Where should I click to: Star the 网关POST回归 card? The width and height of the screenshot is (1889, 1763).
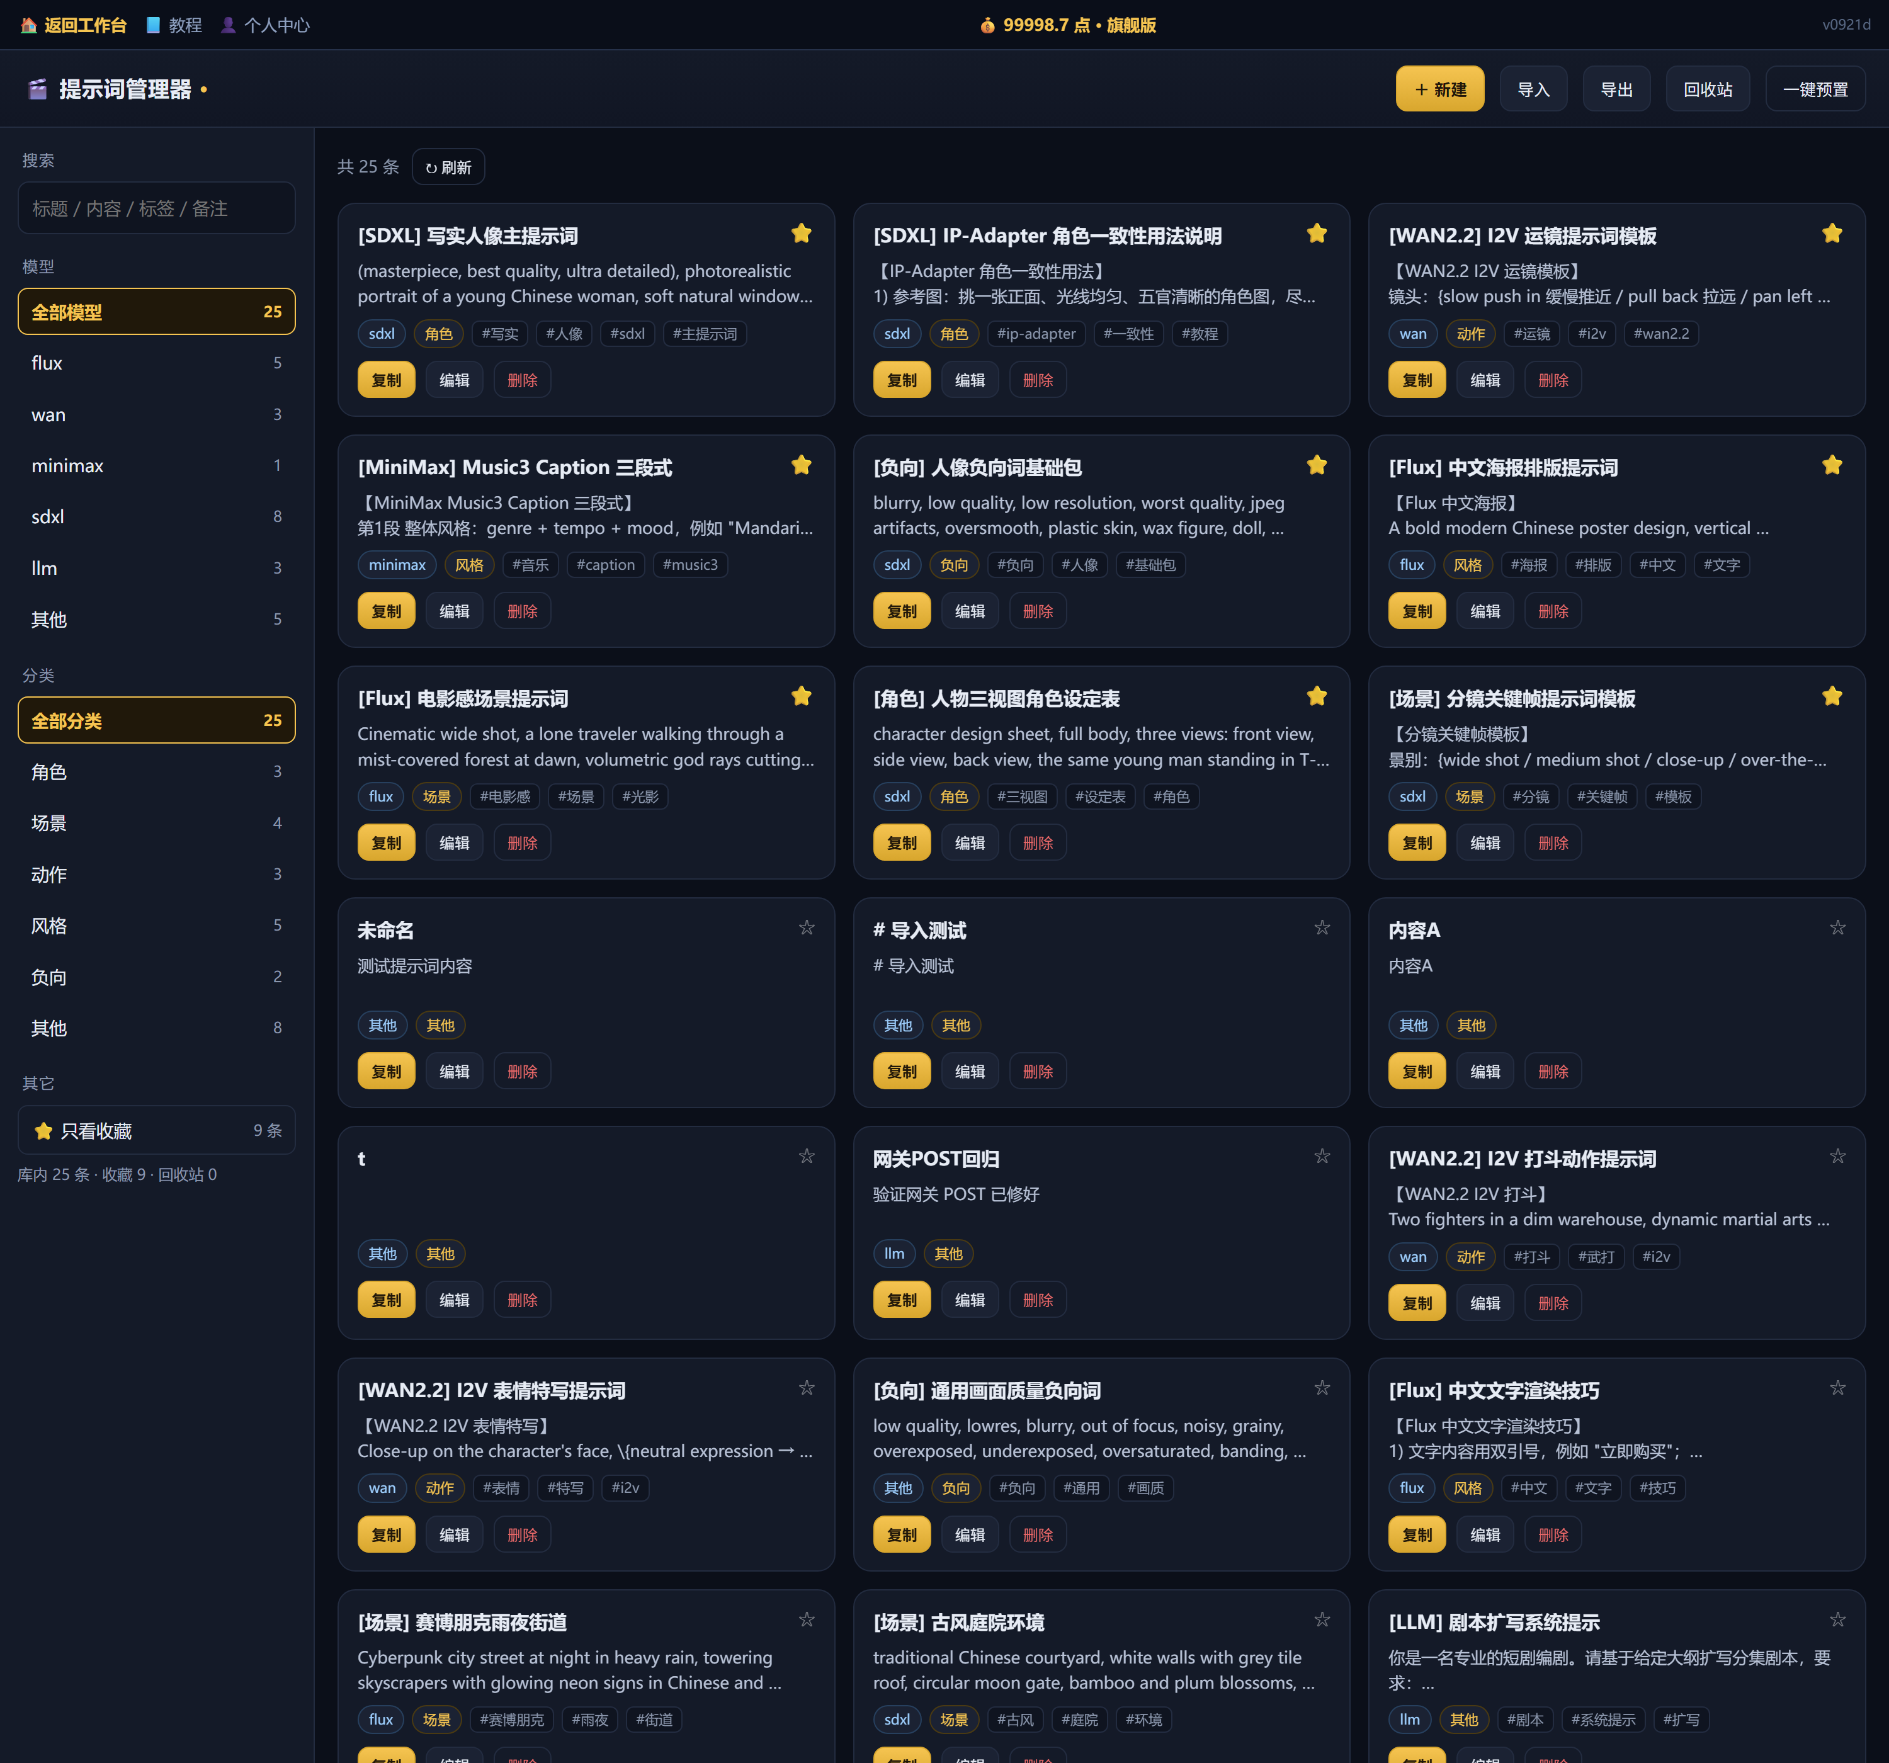pyautogui.click(x=1322, y=1157)
